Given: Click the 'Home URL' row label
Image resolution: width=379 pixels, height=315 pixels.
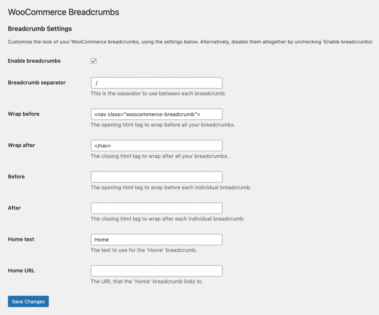Looking at the screenshot, I should 21,271.
